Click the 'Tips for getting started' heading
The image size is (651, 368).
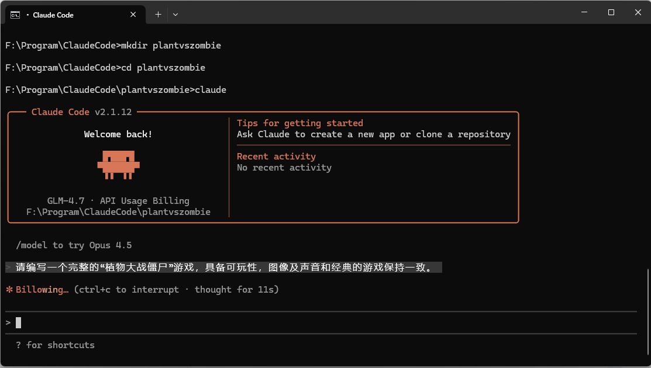299,123
